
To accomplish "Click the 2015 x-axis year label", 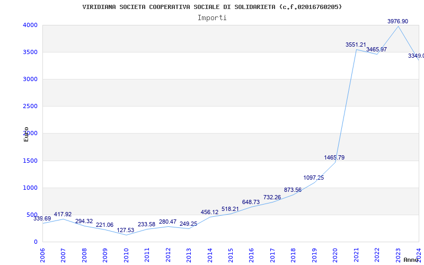I will 231,255.
